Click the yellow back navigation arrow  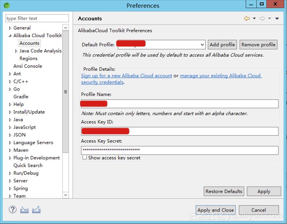point(247,18)
